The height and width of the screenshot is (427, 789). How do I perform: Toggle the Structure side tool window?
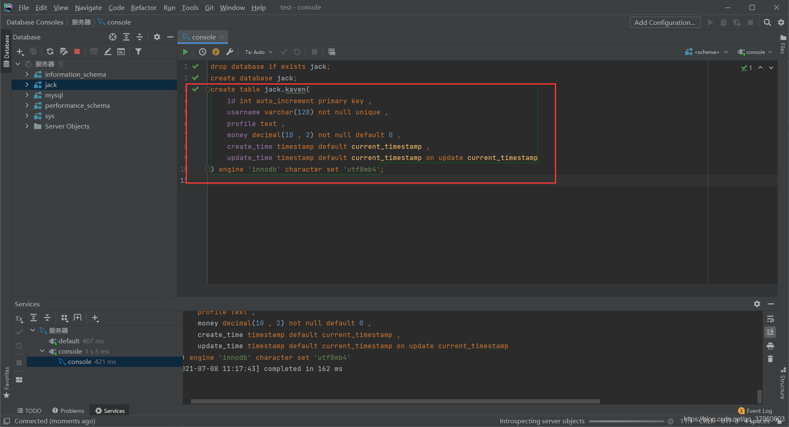[x=783, y=383]
